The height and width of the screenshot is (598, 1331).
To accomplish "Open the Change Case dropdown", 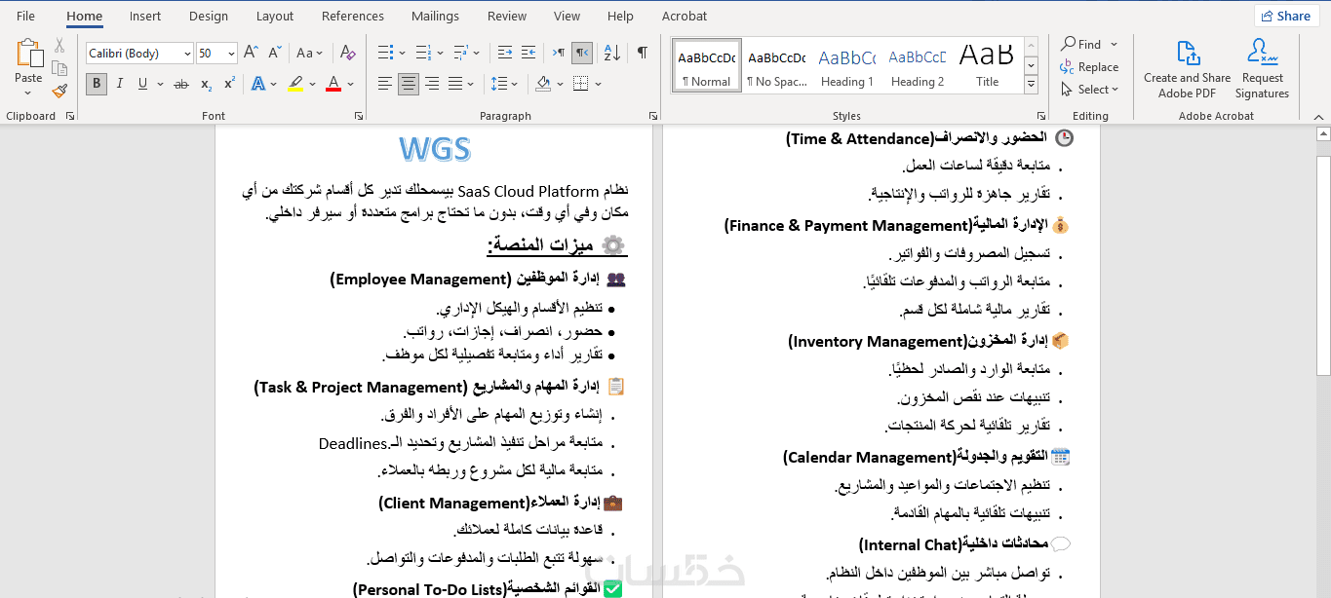I will [x=310, y=54].
